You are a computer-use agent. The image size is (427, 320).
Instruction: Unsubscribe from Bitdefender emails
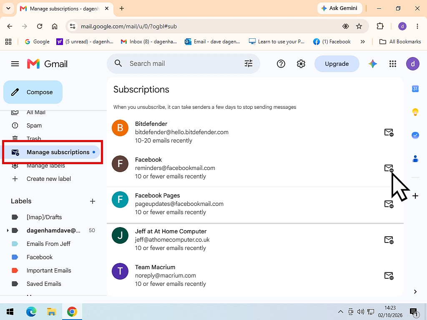click(389, 132)
